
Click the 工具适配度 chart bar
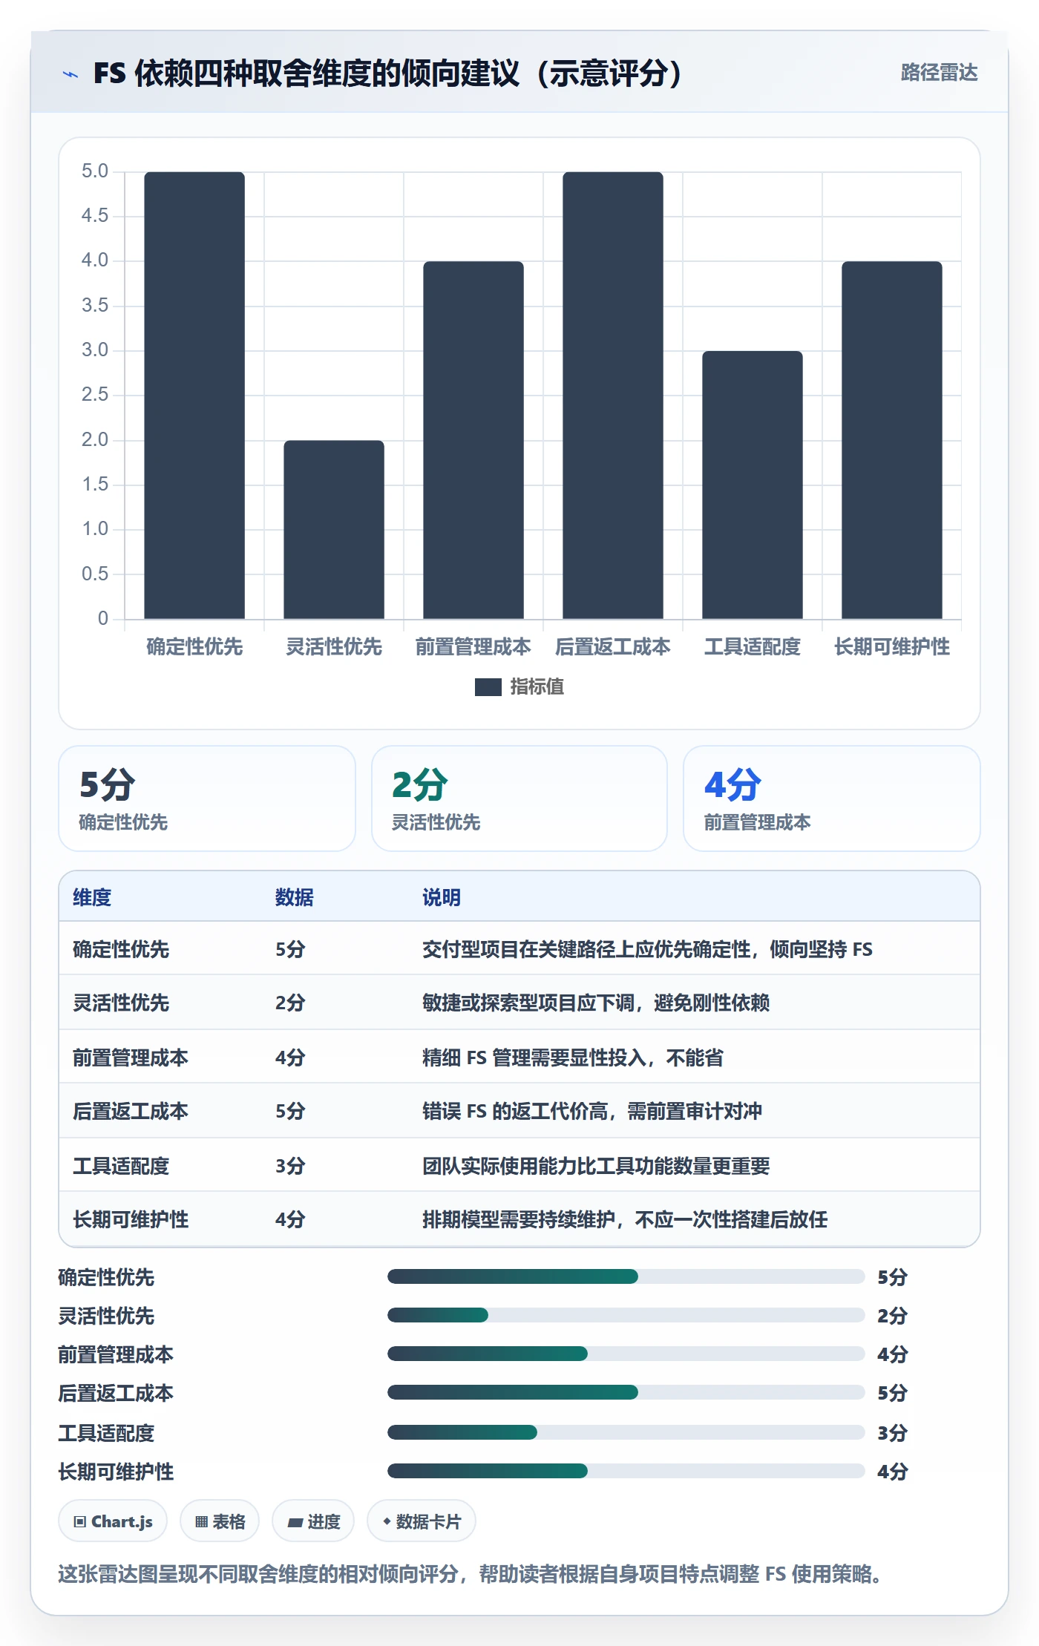coord(753,485)
